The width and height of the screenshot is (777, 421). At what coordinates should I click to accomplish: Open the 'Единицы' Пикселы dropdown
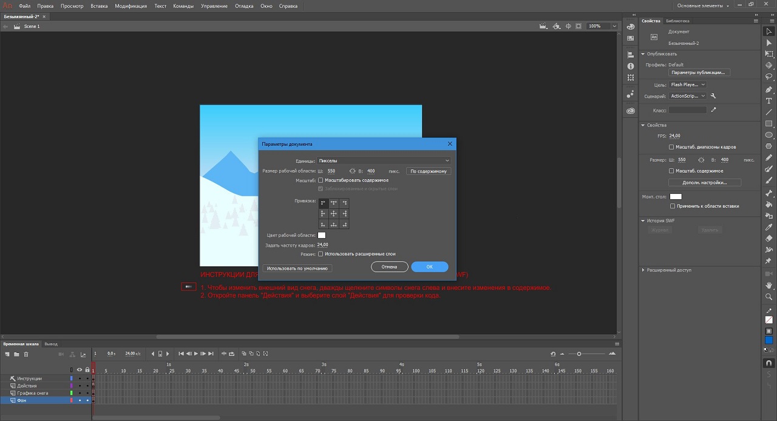click(384, 161)
